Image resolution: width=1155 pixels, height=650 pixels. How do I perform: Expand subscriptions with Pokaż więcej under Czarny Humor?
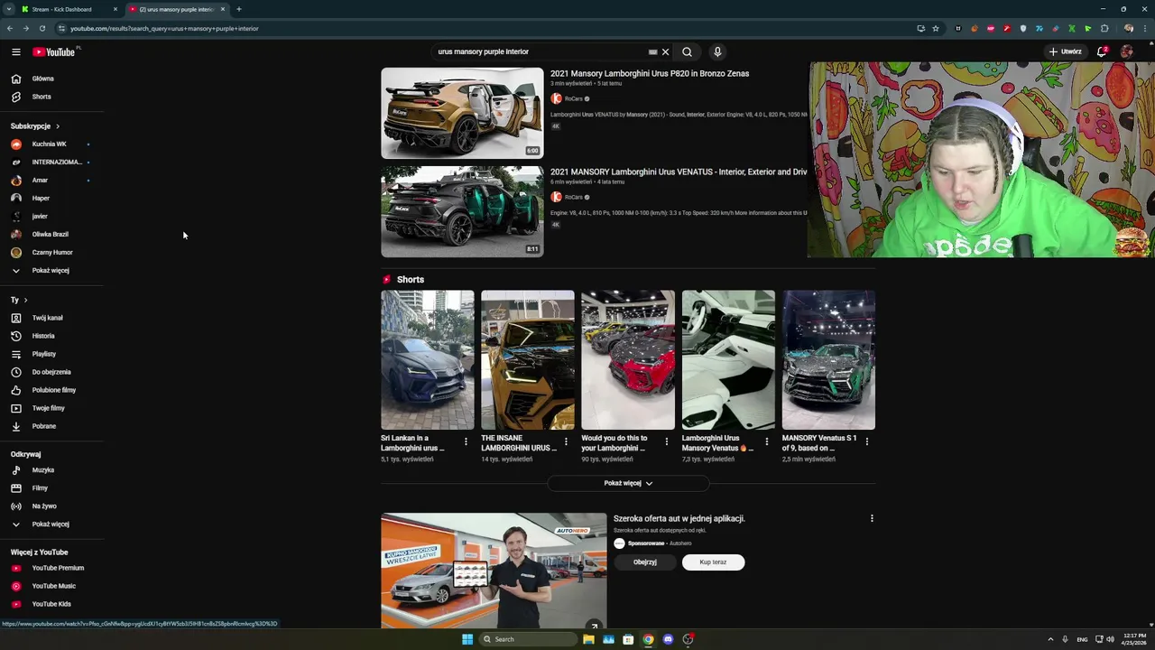[x=52, y=270]
